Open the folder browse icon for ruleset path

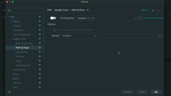point(160,36)
